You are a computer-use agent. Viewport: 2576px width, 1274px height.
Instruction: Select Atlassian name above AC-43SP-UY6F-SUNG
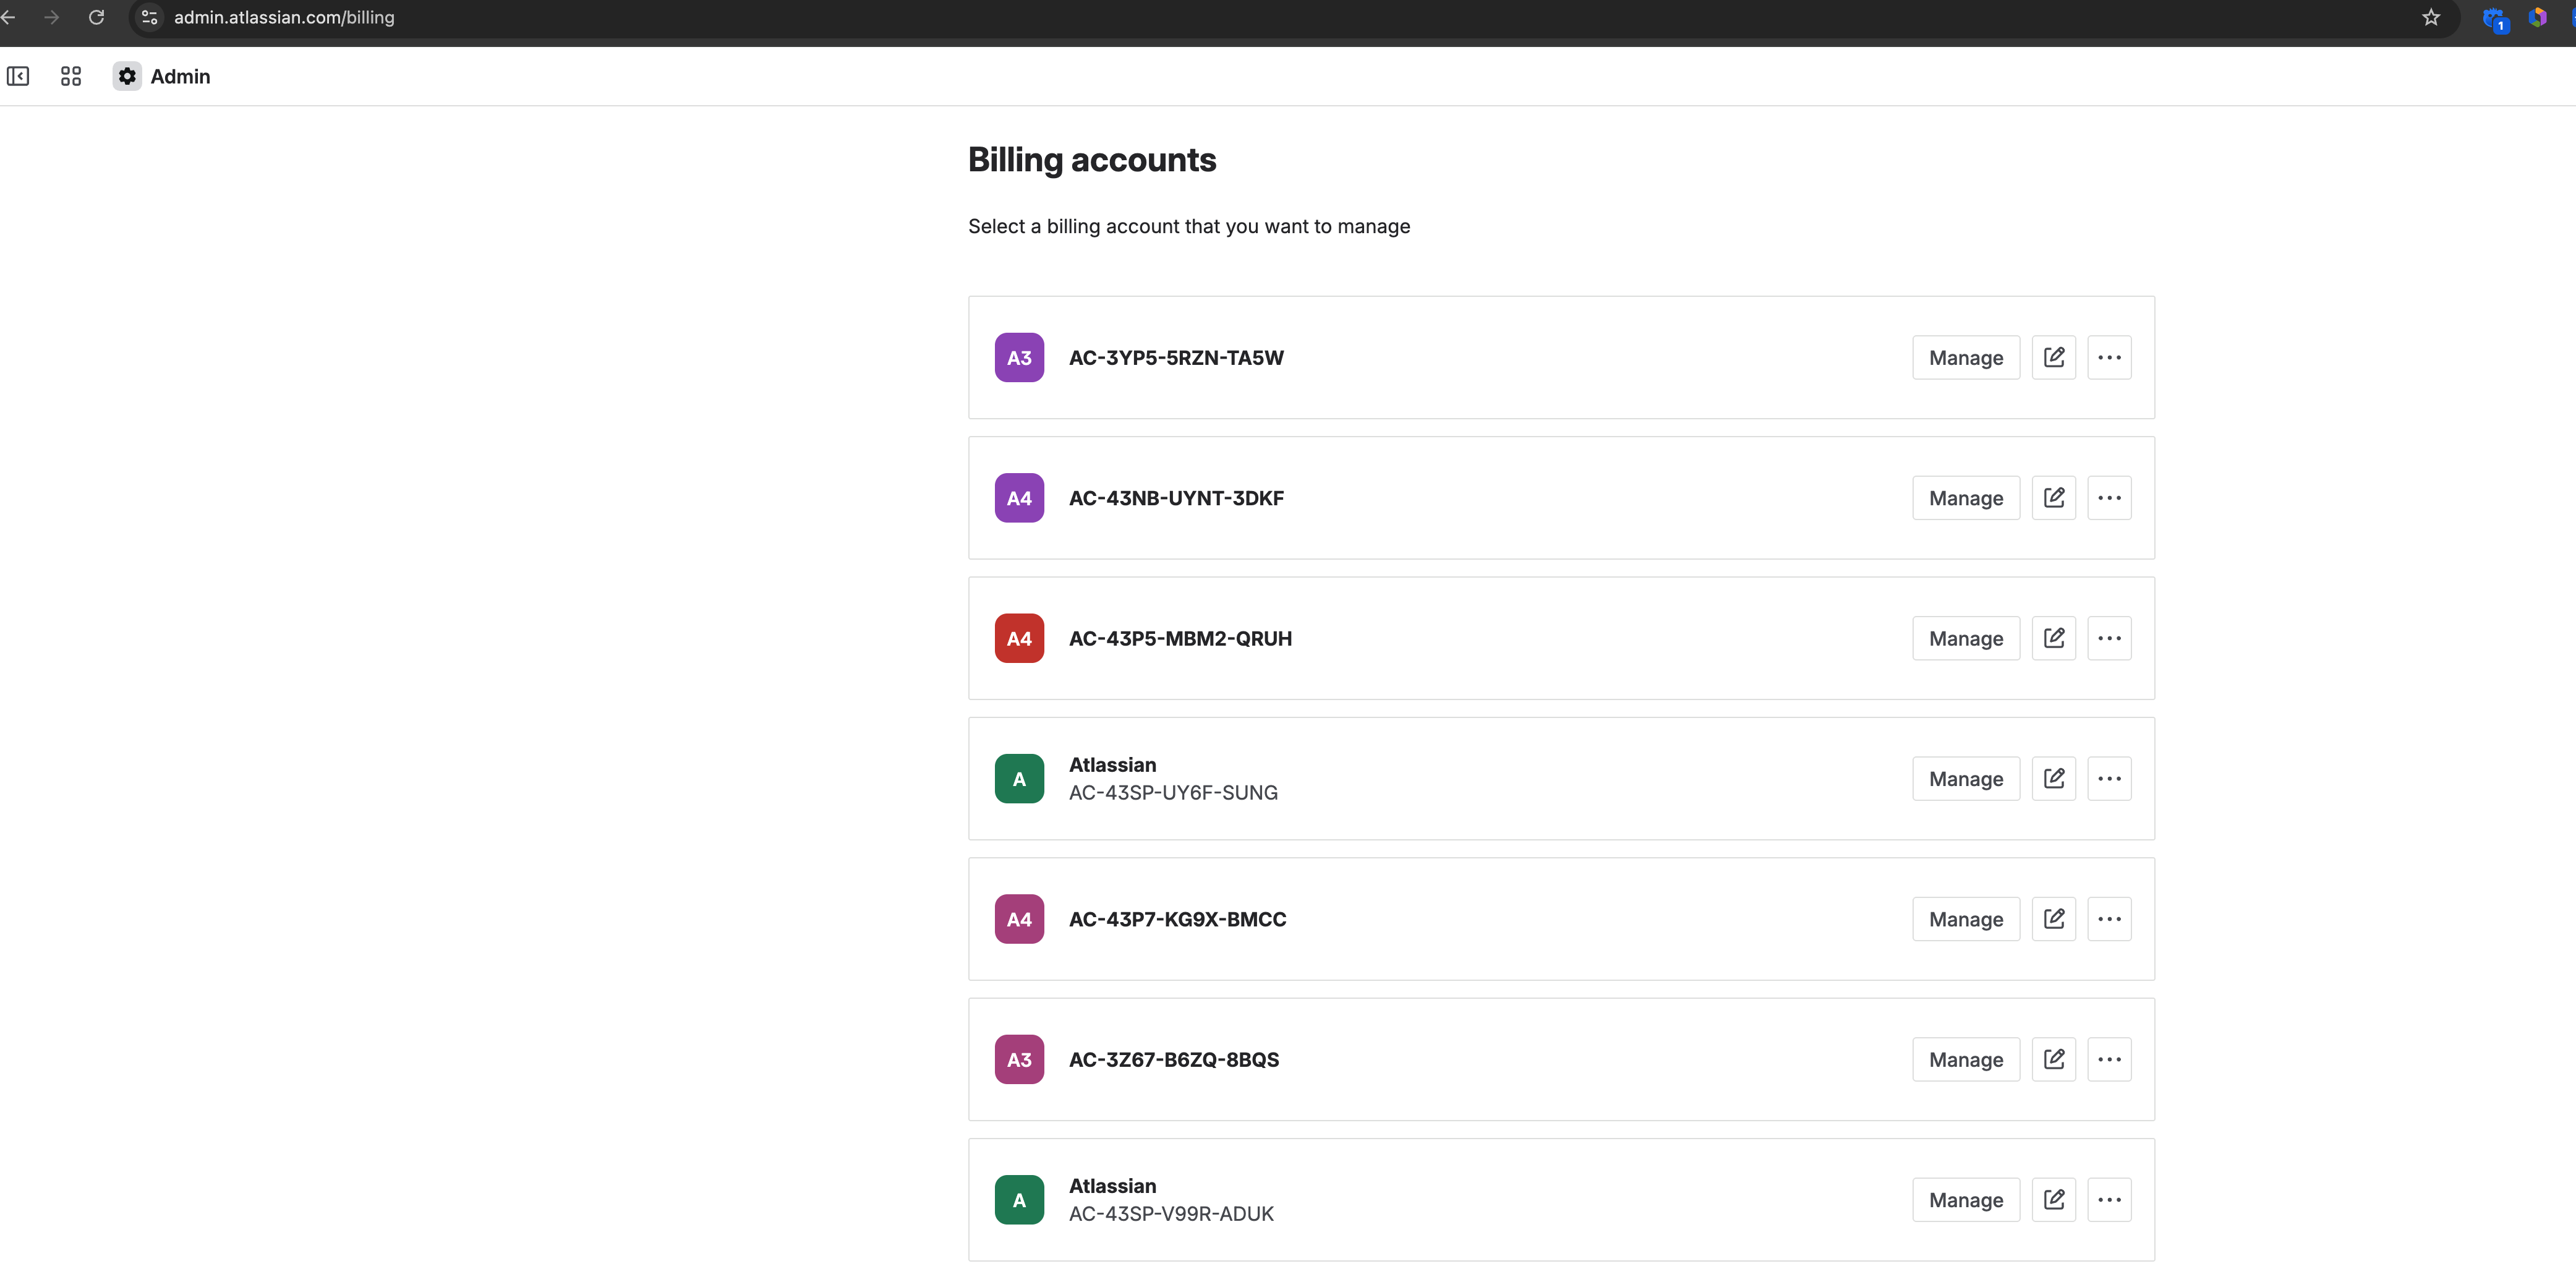pyautogui.click(x=1112, y=765)
